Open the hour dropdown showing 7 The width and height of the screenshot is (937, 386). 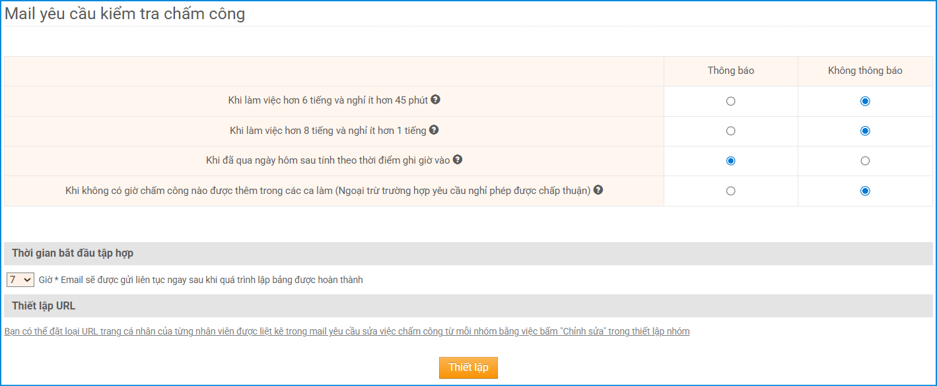[20, 280]
